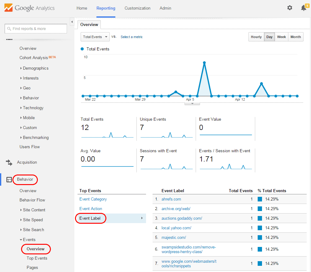This screenshot has width=311, height=272.
Task: Select Event Label in Top Events
Action: [90, 218]
